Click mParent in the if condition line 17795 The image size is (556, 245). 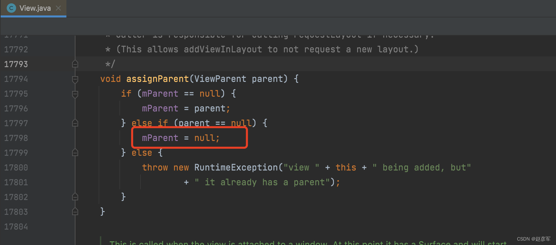(160, 94)
